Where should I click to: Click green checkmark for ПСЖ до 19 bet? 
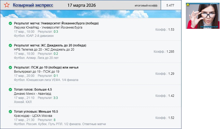click(x=10, y=67)
